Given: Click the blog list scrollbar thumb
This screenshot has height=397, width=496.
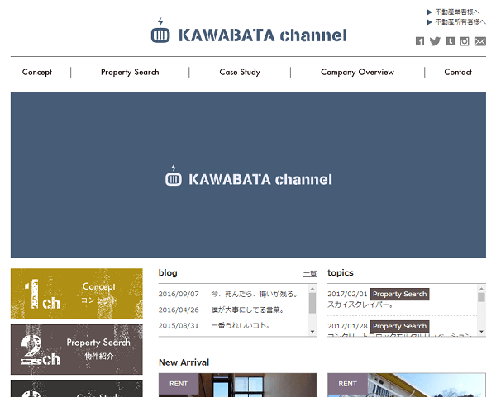Looking at the screenshot, I should (312, 303).
